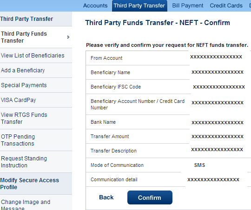
Task: Click the masked From Account value
Action: coord(216,57)
